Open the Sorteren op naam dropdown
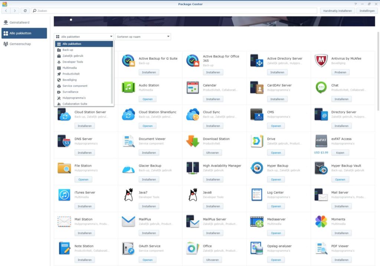Image resolution: width=380 pixels, height=266 pixels. click(x=143, y=37)
